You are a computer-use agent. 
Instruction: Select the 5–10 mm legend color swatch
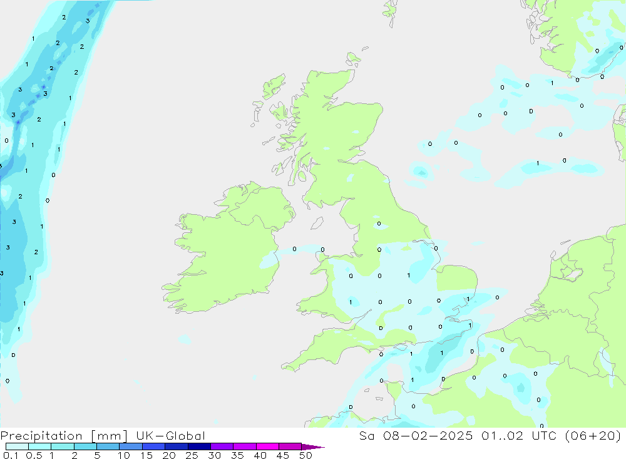coord(108,446)
